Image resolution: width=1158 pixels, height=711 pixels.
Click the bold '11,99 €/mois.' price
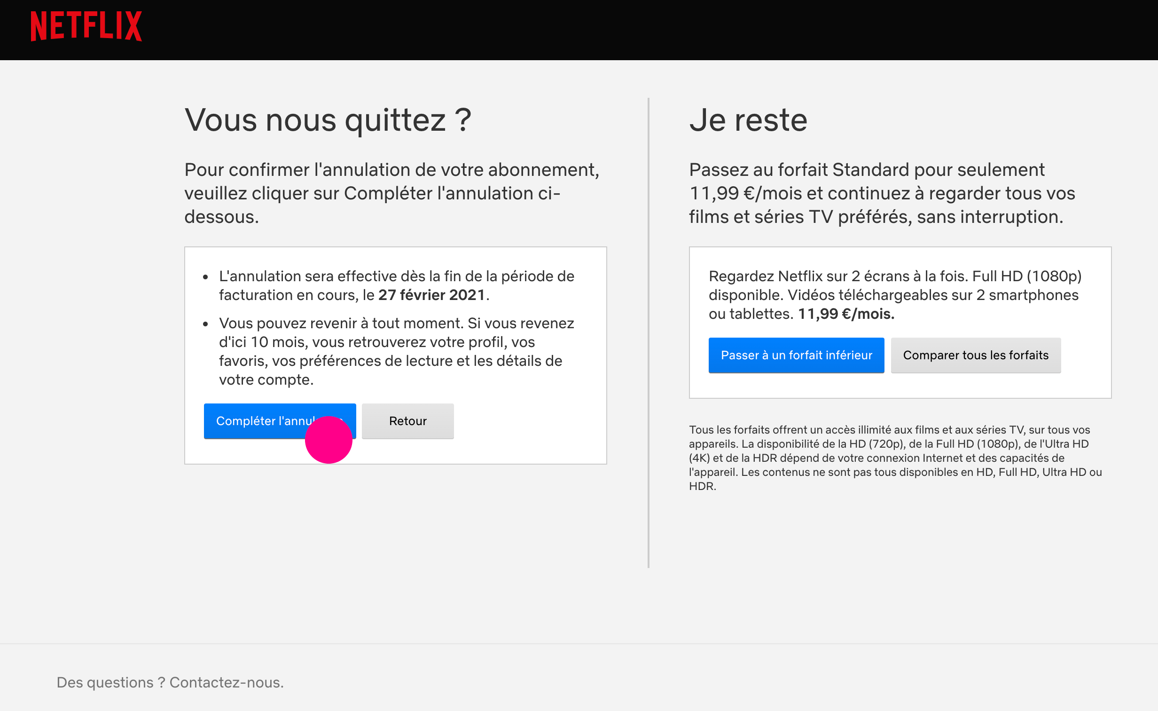pos(846,314)
